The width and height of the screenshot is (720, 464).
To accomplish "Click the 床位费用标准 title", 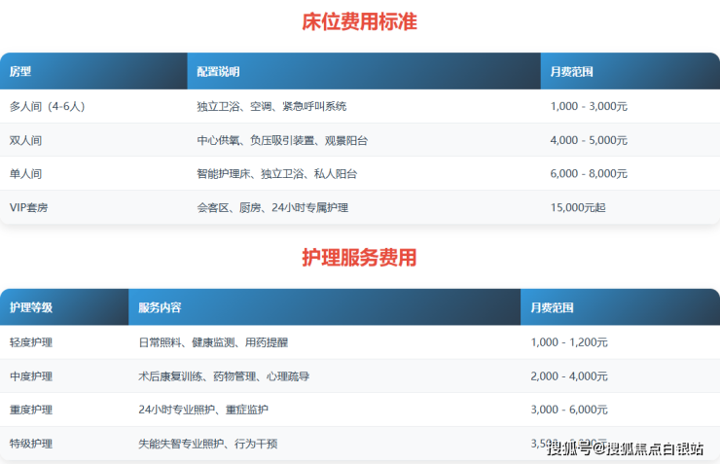I will 359,21.
